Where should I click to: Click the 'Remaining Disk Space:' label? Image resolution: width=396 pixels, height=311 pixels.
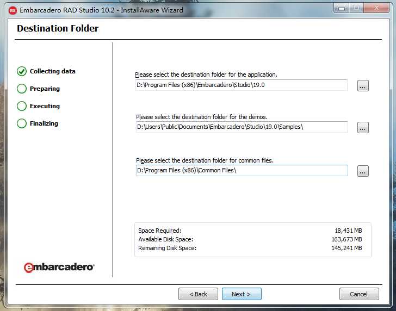[167, 248]
